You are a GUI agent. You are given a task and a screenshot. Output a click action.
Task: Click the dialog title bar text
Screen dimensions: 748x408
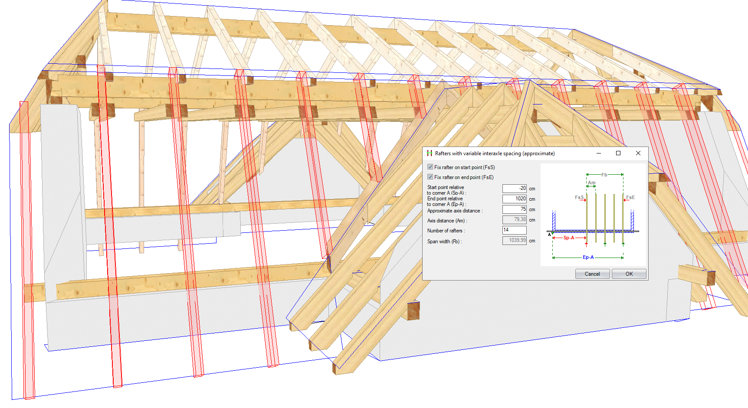pos(495,153)
